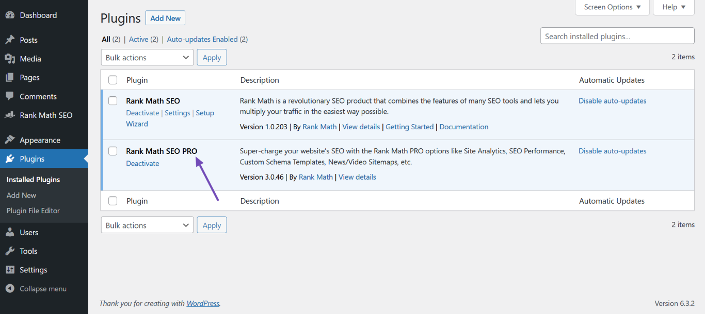Viewport: 705px width, 314px height.
Task: Click the Add New button beside Plugins heading
Action: click(165, 18)
